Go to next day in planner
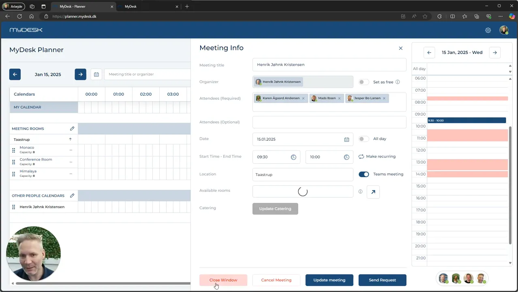This screenshot has height=292, width=518. [80, 74]
